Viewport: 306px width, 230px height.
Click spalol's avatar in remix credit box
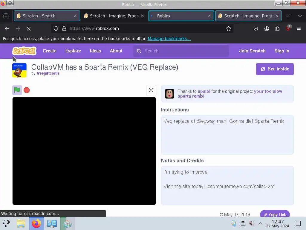click(169, 94)
